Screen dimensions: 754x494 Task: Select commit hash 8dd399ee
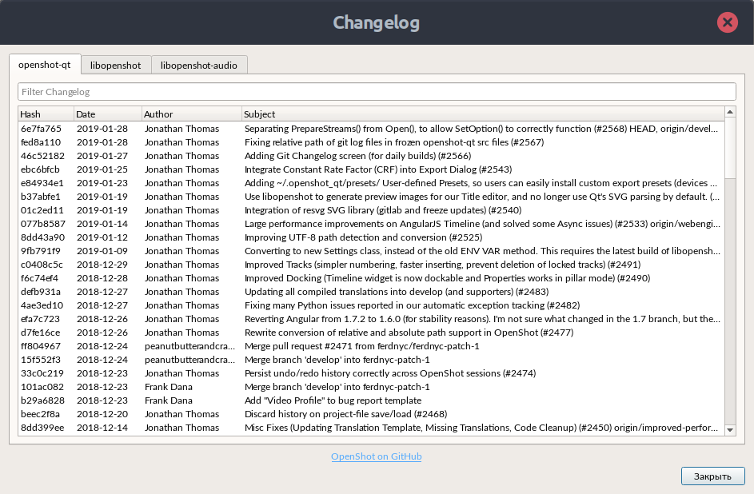pos(42,428)
